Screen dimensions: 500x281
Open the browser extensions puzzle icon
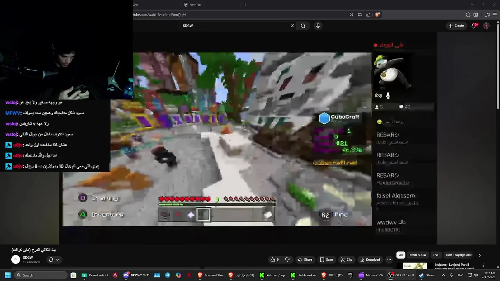pos(468,15)
